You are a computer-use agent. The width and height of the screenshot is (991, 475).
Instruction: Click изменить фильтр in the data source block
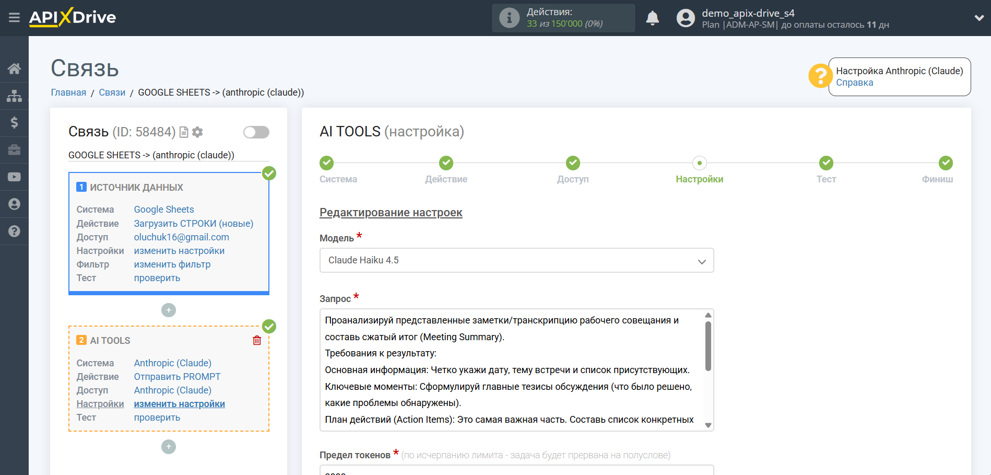coord(172,264)
